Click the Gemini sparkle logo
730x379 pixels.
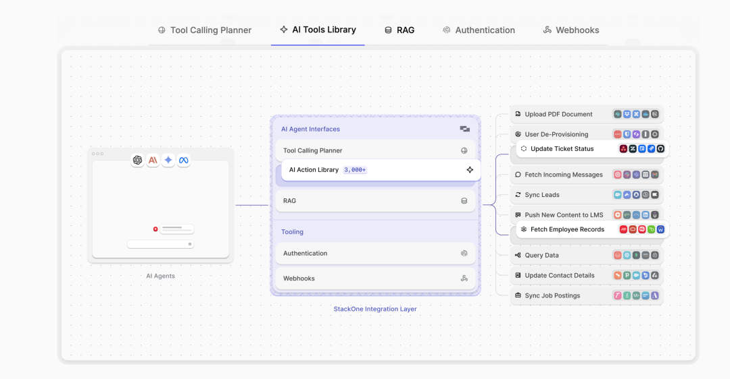[x=168, y=160]
